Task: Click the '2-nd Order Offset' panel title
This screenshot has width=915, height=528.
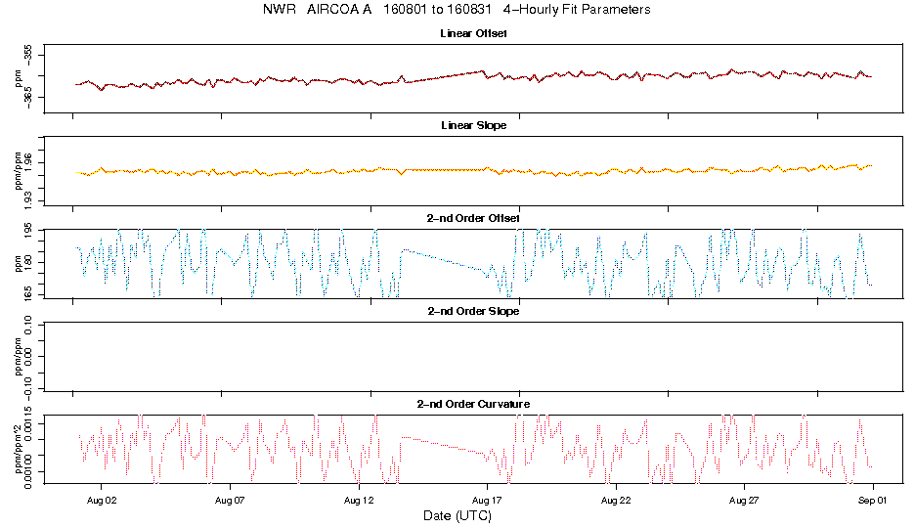Action: pos(473,218)
